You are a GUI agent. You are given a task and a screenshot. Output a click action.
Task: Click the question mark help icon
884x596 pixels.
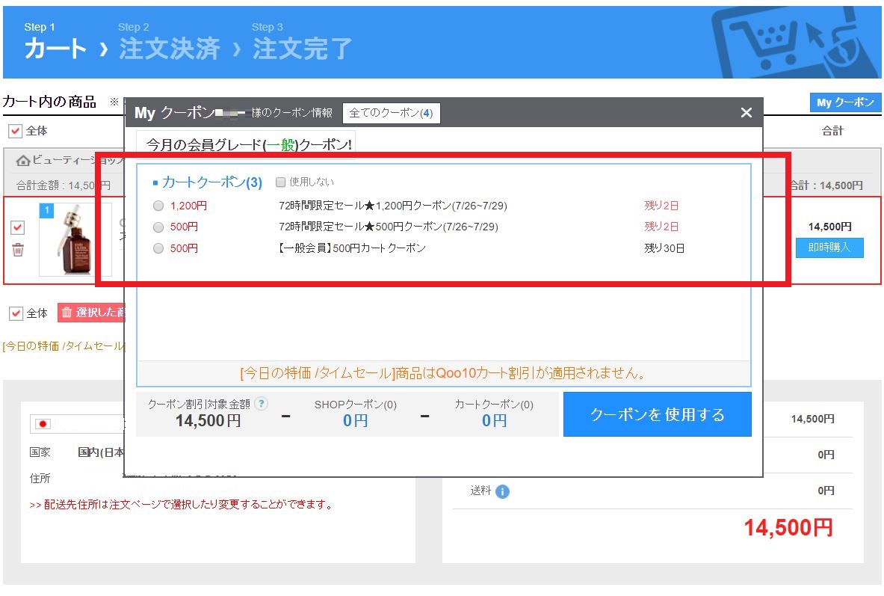[x=261, y=404]
